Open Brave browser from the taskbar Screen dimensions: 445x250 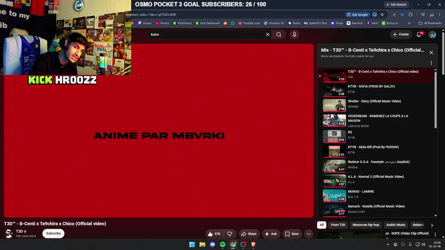[253, 244]
